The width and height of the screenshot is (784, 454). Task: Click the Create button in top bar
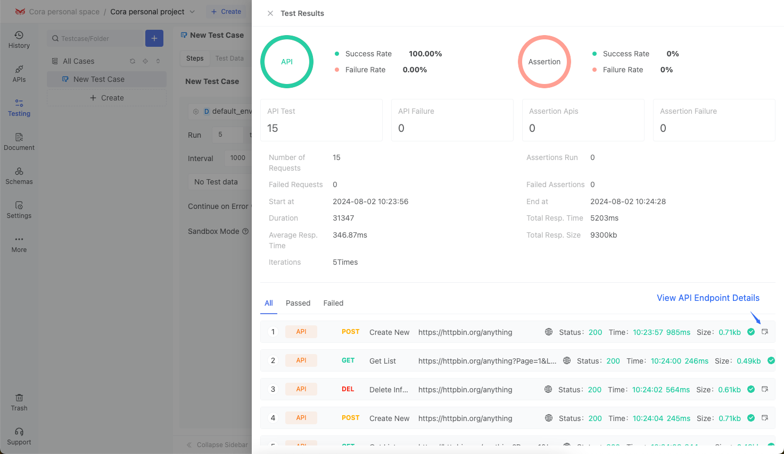[226, 12]
